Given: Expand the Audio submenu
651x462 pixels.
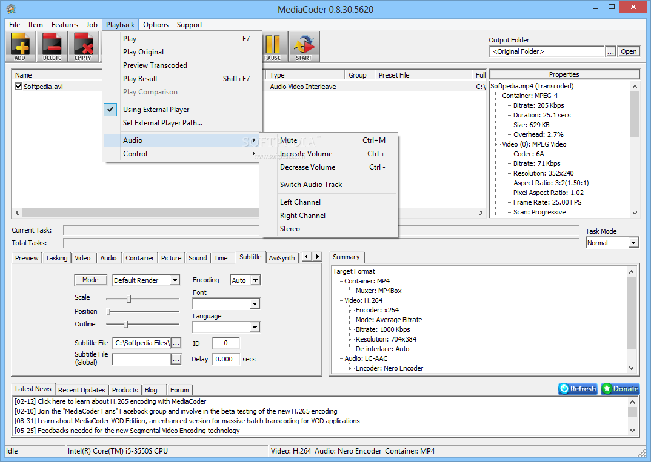Looking at the screenshot, I should coord(182,140).
